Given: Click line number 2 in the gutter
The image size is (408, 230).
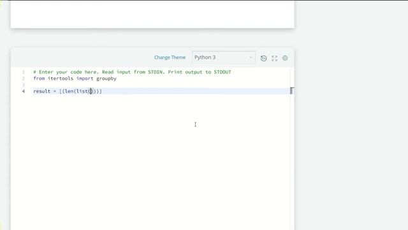Looking at the screenshot, I should [24, 79].
